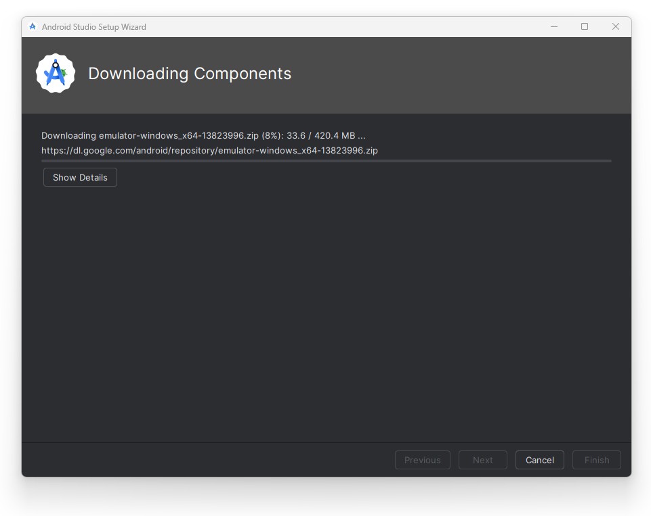Cancel the component download

539,460
